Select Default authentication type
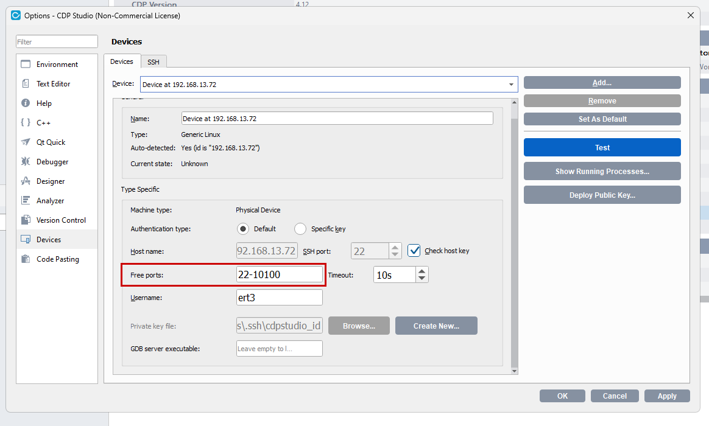 (x=243, y=229)
